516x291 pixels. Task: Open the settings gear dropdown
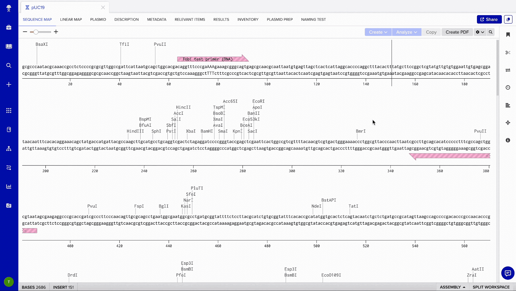point(480,32)
